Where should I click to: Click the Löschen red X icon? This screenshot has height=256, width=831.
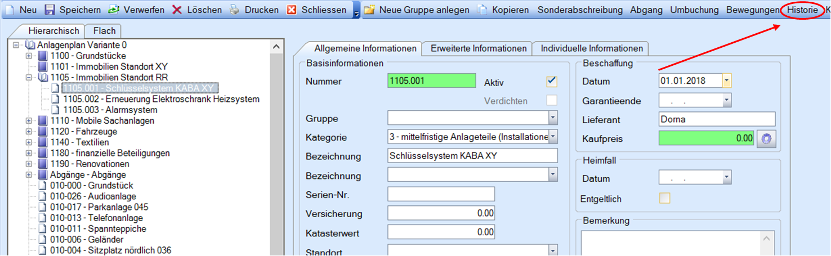tap(177, 10)
